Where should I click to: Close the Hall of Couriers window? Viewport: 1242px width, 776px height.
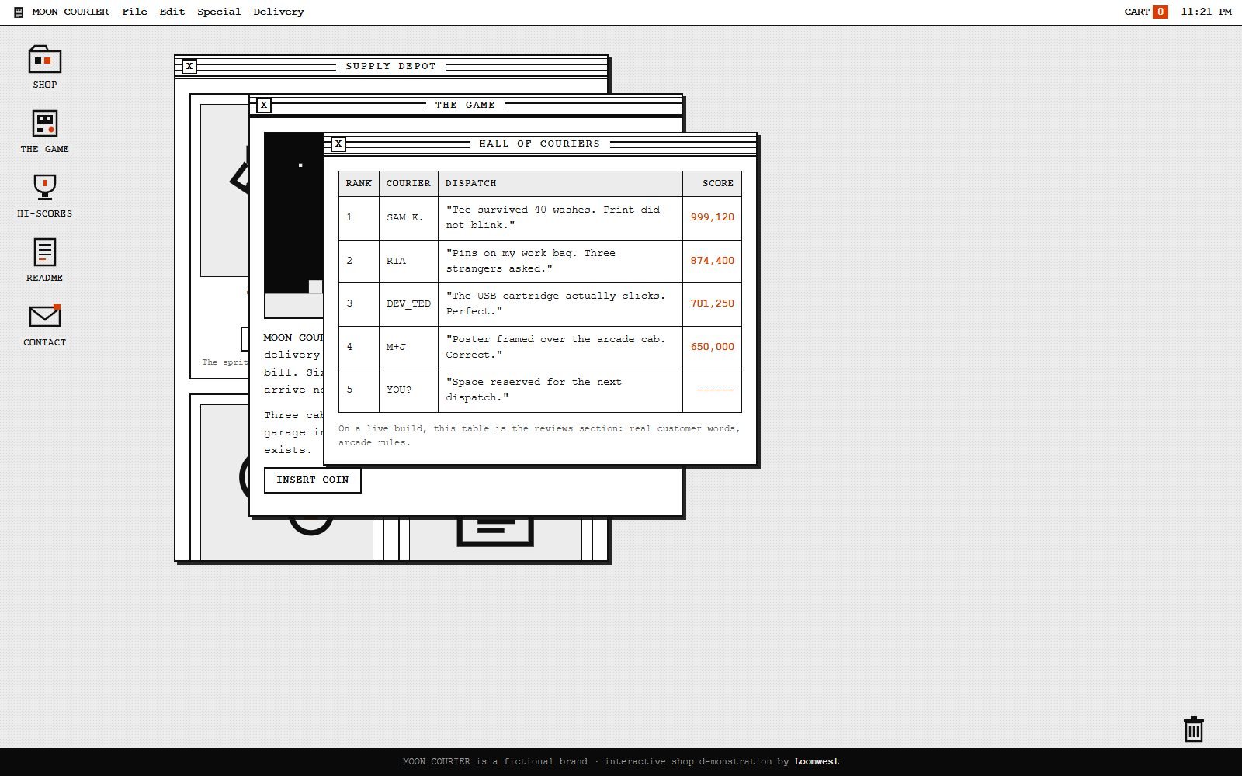tap(338, 144)
